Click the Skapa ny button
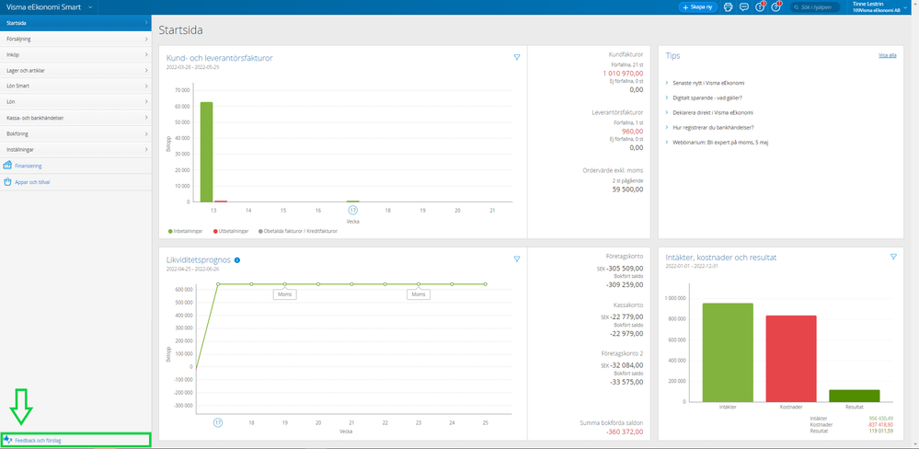 [x=698, y=6]
